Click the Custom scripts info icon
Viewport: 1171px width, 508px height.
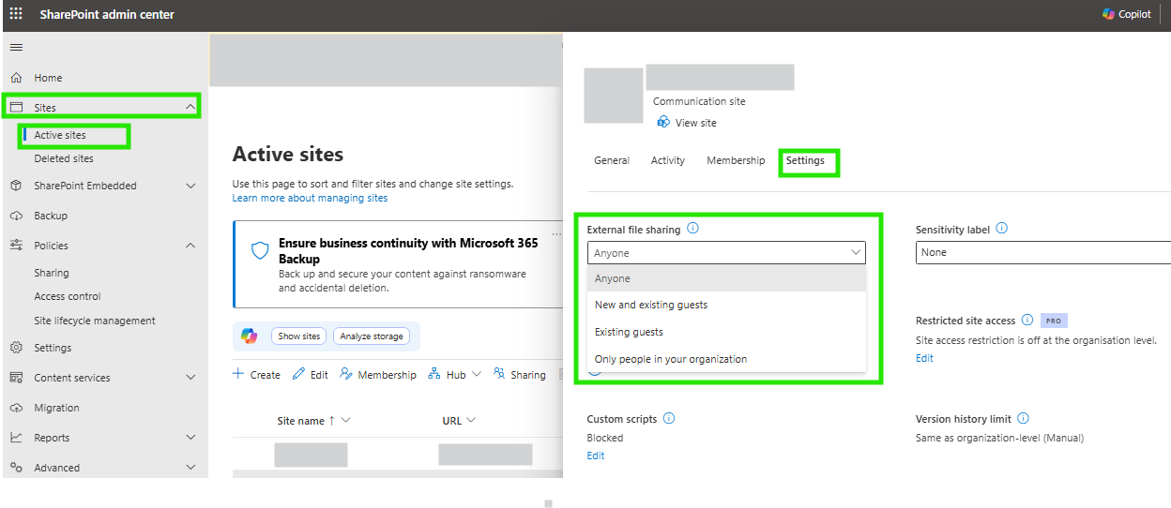(669, 419)
